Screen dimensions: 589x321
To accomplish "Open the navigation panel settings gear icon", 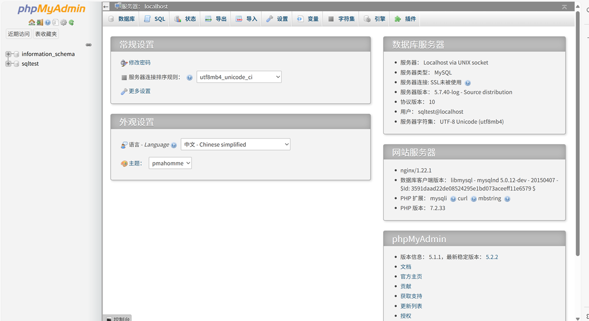I will (63, 22).
